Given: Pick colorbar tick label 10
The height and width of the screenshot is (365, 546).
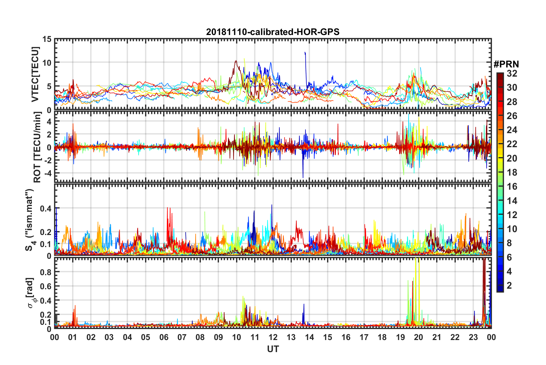Looking at the screenshot, I should [x=512, y=229].
